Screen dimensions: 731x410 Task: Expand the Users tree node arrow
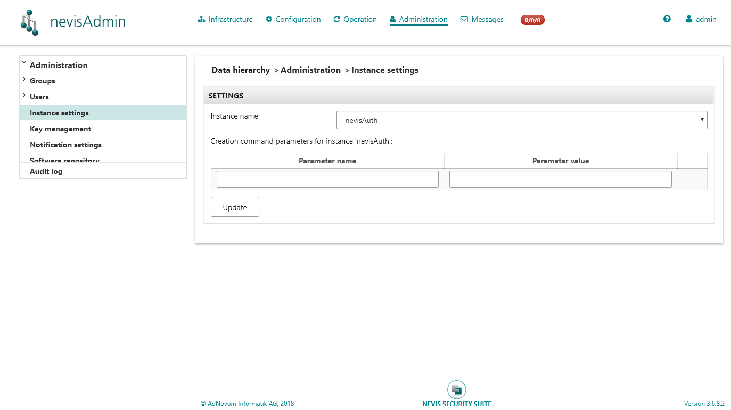24,96
